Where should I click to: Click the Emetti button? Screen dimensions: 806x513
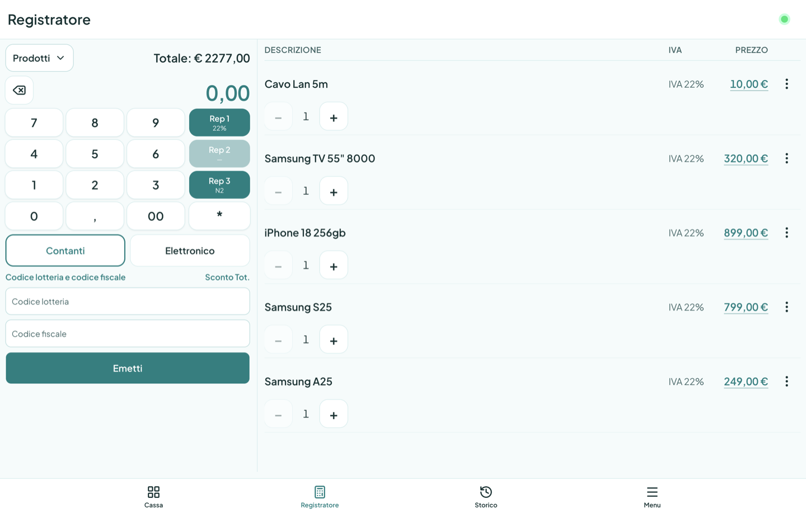click(x=128, y=368)
